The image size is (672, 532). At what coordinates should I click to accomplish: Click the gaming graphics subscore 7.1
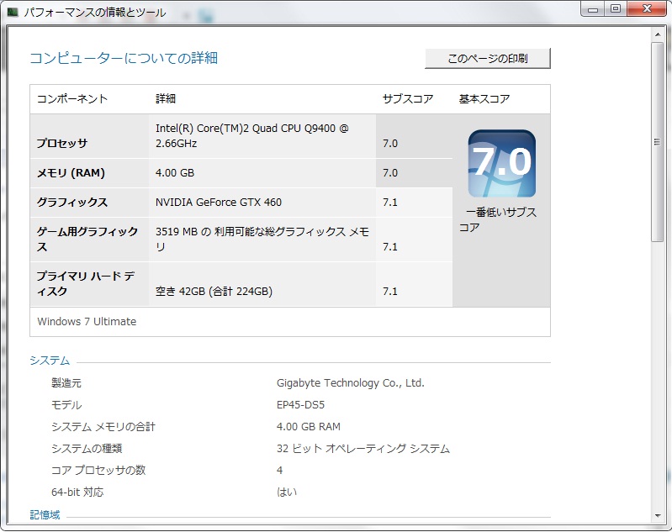(x=390, y=247)
